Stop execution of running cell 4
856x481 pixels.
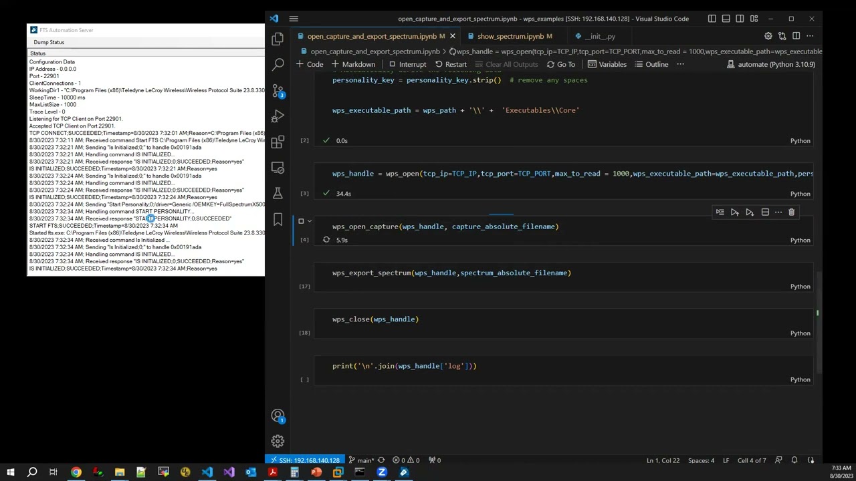[301, 221]
